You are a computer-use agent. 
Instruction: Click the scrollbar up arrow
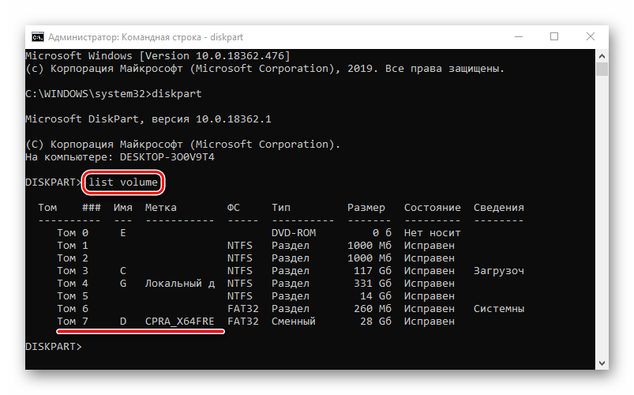[602, 56]
